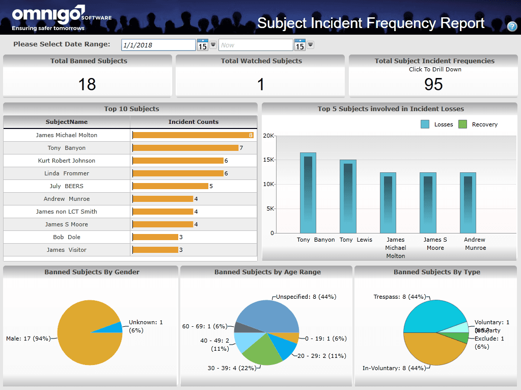
Task: Drill down on total incident frequencies 95
Action: [x=433, y=84]
